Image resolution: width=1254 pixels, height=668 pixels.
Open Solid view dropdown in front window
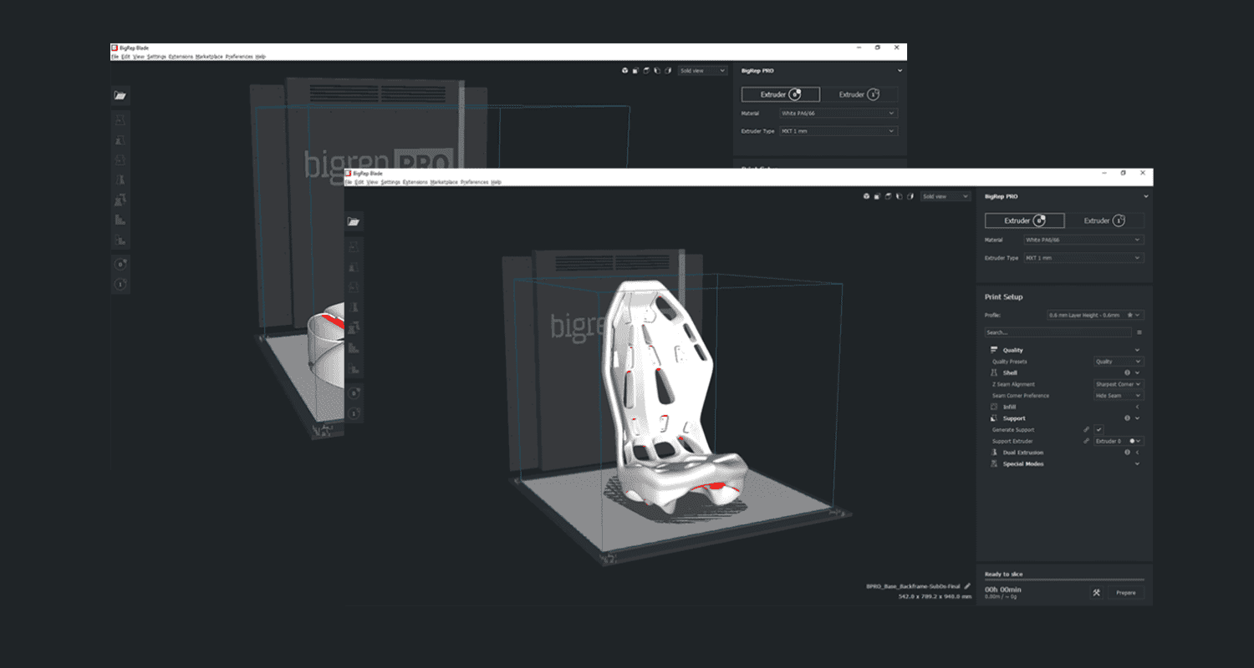pyautogui.click(x=946, y=196)
